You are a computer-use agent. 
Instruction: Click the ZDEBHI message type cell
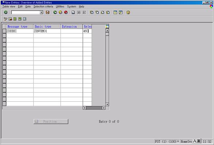click(x=20, y=31)
